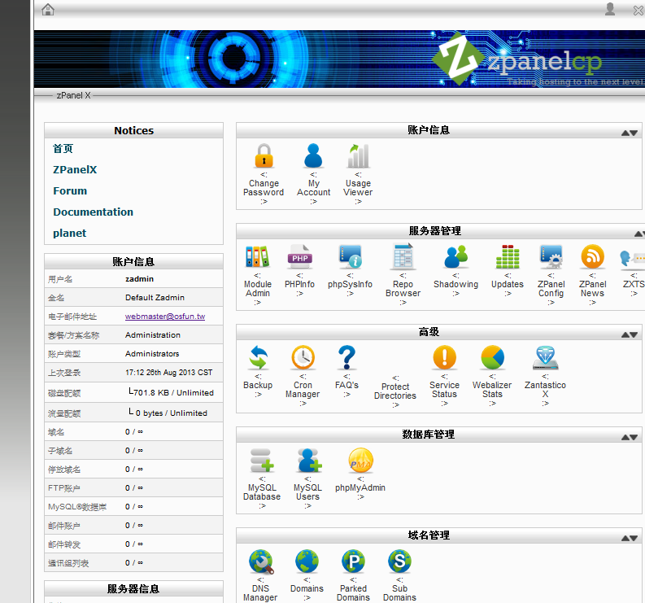Viewport: 645px width, 603px height.
Task: Open the Module Admin binders icon
Action: click(258, 256)
